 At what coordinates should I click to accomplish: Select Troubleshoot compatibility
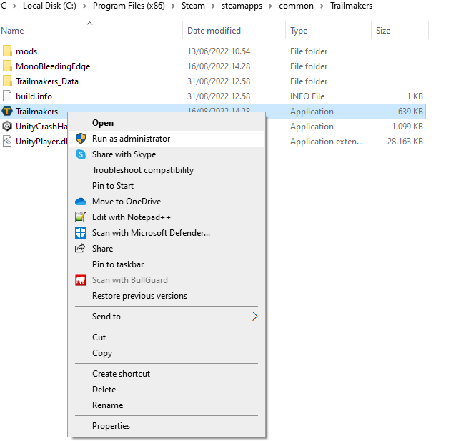(x=167, y=170)
